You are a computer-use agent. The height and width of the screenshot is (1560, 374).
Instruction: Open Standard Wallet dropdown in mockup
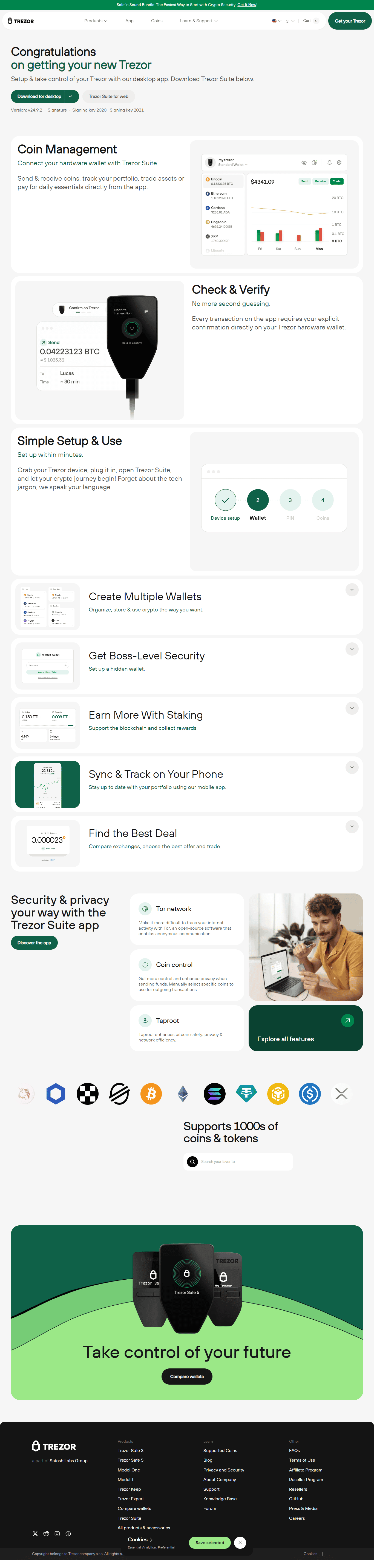pyautogui.click(x=233, y=165)
